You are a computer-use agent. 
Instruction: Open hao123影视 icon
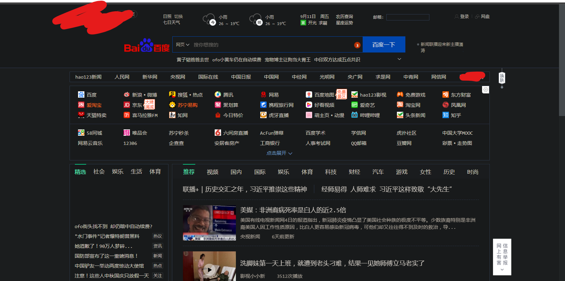[355, 94]
